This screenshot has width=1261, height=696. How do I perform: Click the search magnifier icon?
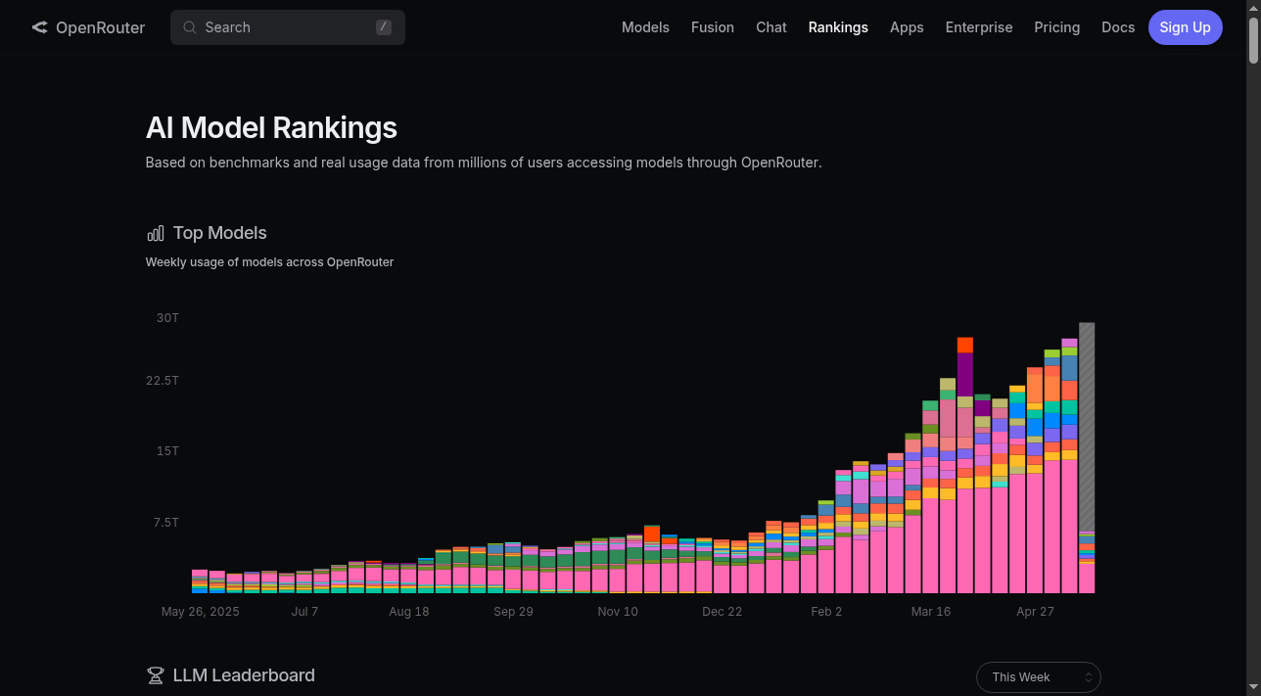coord(190,27)
